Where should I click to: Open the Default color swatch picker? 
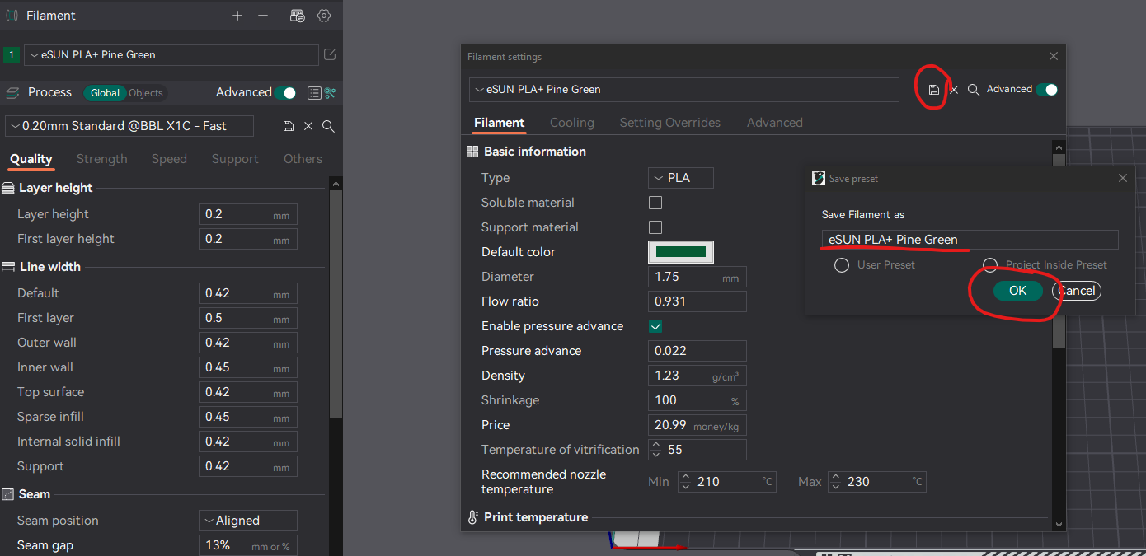(x=681, y=252)
